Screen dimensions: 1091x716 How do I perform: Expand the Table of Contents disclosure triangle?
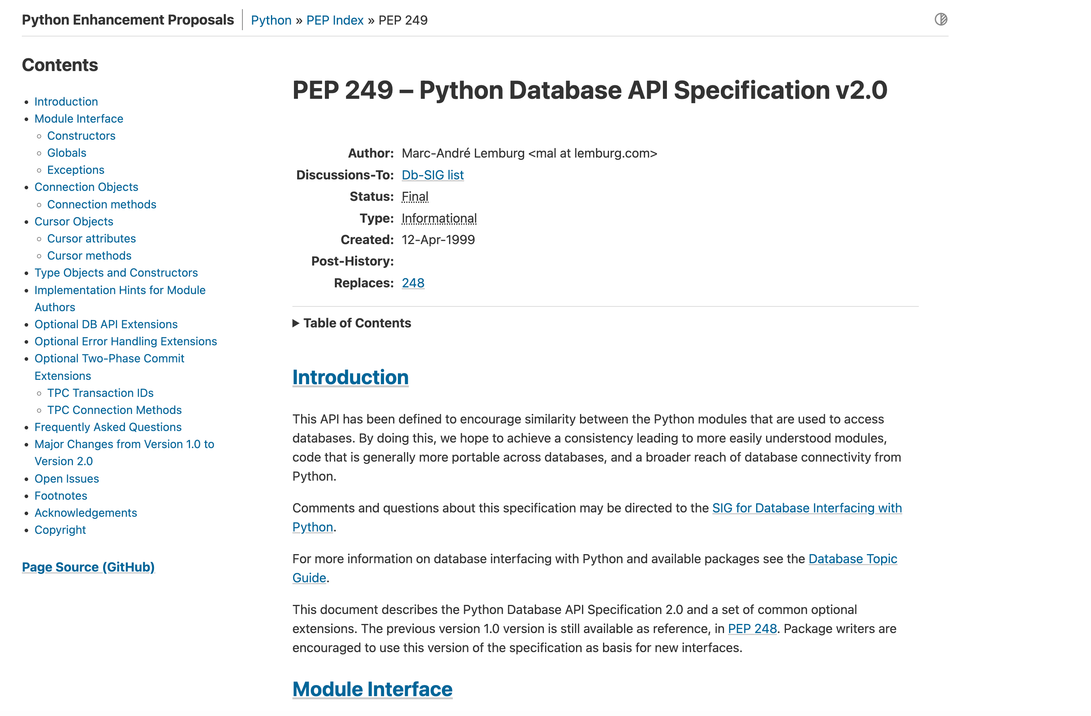296,323
